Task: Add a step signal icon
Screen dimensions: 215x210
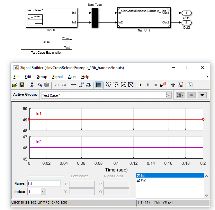Action: [81, 85]
